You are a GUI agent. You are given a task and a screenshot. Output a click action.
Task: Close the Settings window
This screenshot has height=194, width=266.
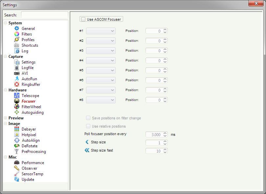[x=256, y=3]
